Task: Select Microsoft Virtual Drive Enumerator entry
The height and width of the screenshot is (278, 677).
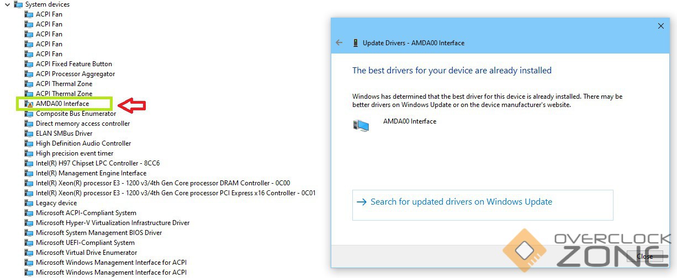Action: point(86,253)
